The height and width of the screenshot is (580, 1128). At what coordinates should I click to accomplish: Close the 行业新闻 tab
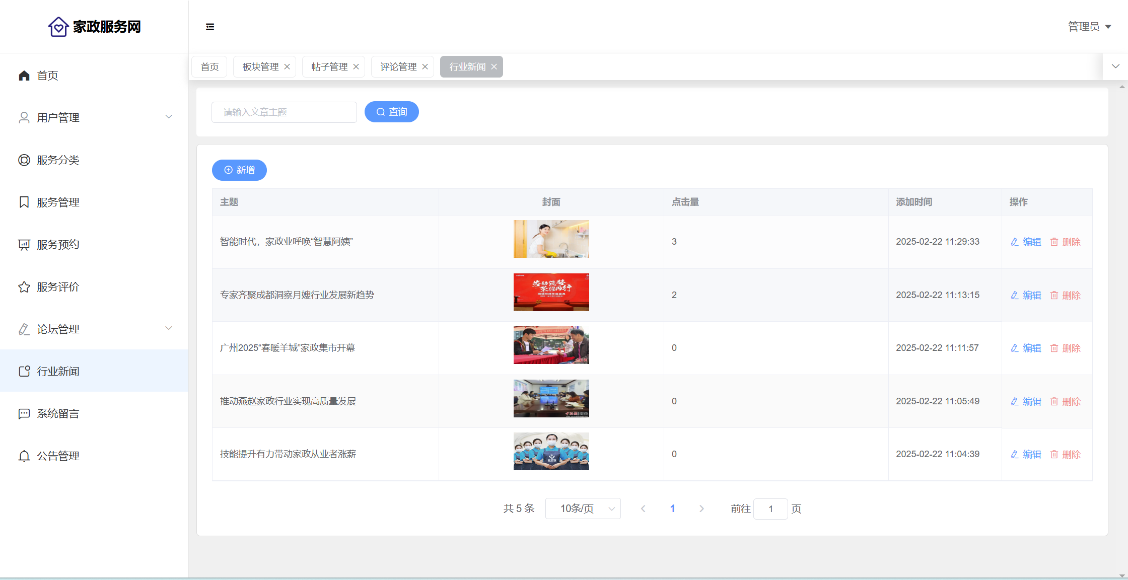[x=494, y=67]
